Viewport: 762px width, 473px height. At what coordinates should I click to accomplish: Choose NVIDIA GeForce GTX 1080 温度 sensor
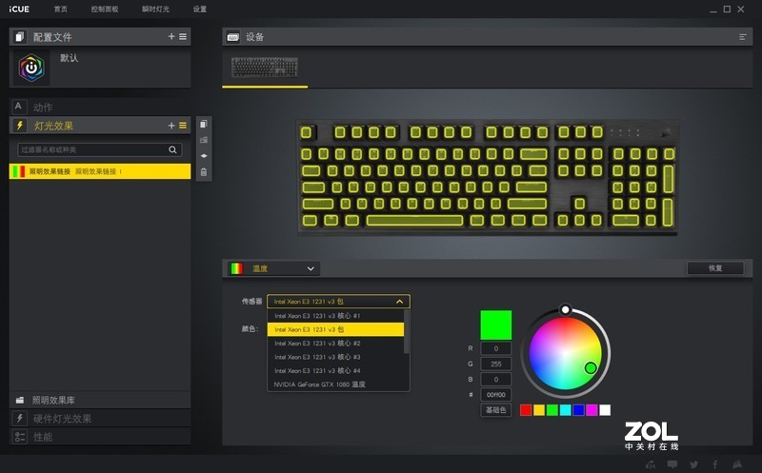point(335,384)
